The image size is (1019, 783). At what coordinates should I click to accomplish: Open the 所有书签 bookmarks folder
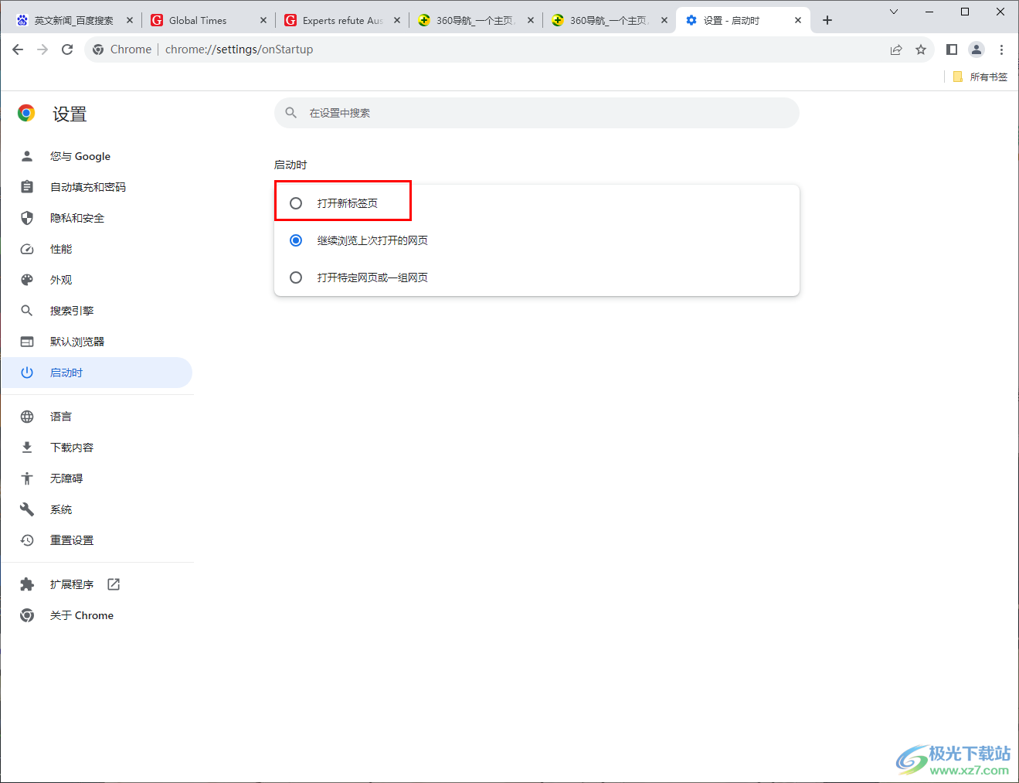point(980,77)
